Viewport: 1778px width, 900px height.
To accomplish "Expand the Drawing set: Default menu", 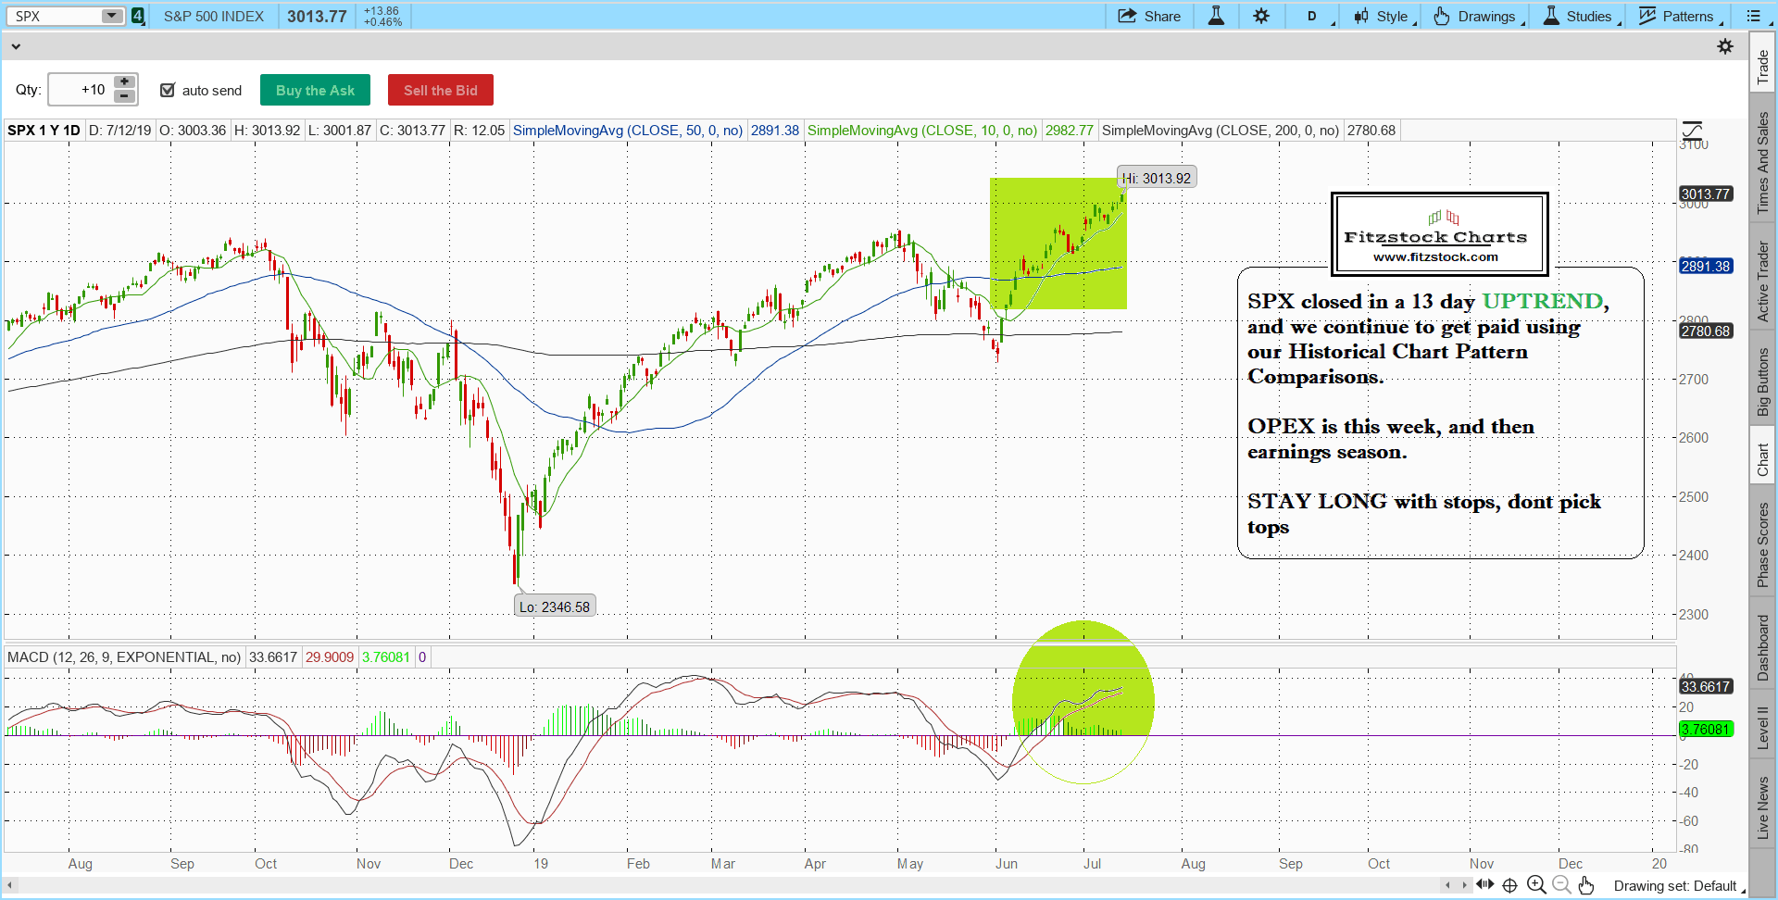I will [x=1678, y=886].
